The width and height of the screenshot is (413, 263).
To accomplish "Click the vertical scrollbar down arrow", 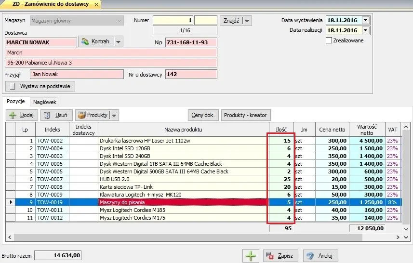I will click(x=406, y=229).
